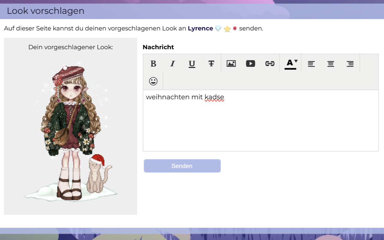Click the "Dein vorgeschlagener Look:" caption
384x240 pixels.
(x=70, y=47)
